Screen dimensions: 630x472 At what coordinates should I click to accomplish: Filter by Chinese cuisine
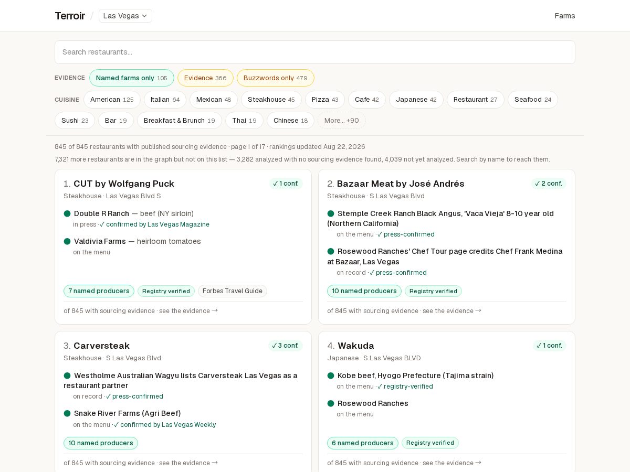click(291, 121)
